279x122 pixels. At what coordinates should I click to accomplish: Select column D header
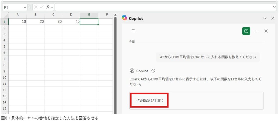click(x=71, y=15)
